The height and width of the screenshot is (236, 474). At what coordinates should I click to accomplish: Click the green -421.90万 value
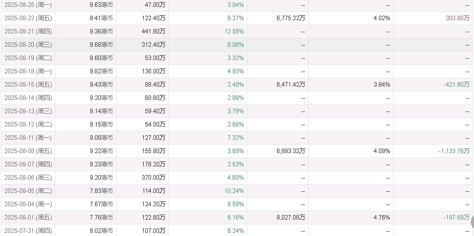pos(456,85)
